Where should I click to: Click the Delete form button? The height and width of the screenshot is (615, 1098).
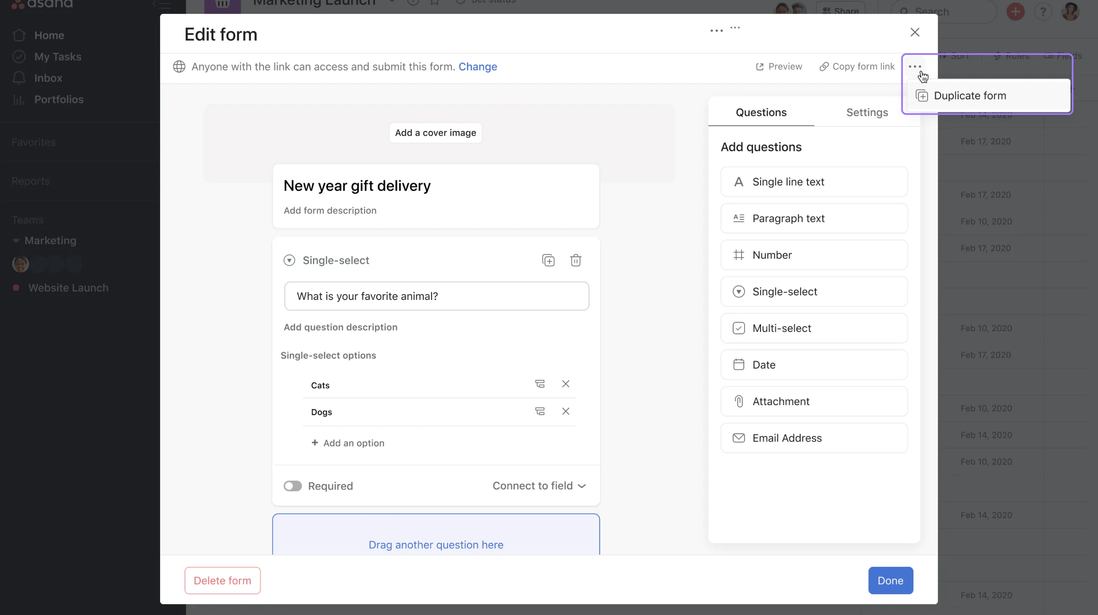pyautogui.click(x=222, y=580)
